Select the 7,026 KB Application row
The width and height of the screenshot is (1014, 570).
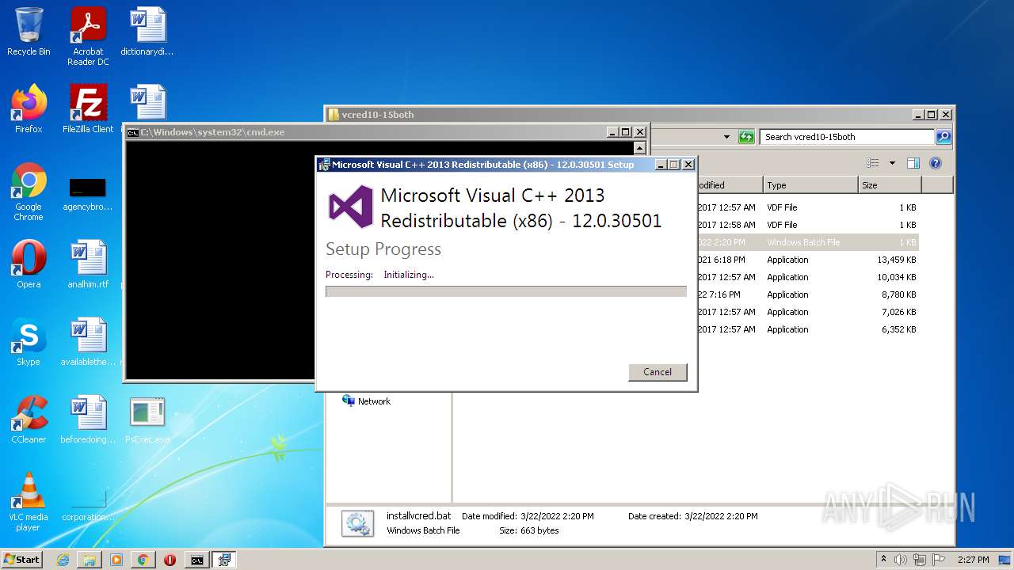tap(807, 312)
